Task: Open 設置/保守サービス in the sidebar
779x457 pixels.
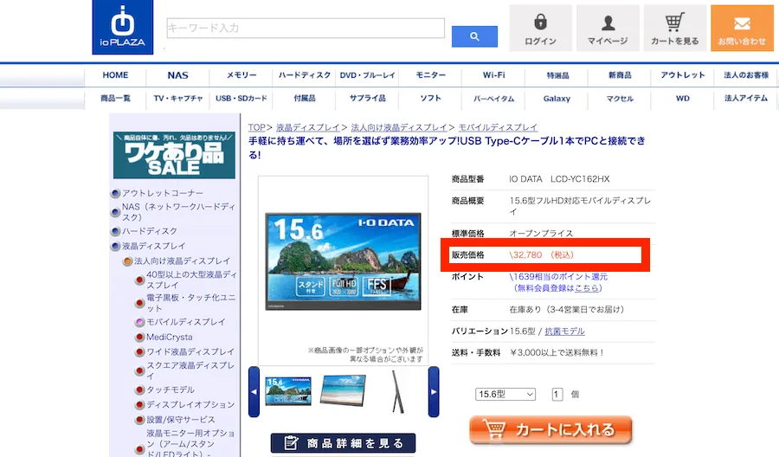Action: pyautogui.click(x=181, y=420)
